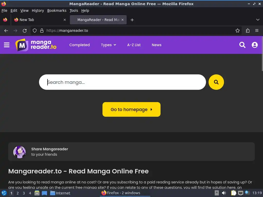Screen dimensions: 263x197
Task: Click the browser forward arrow
Action: (15, 31)
